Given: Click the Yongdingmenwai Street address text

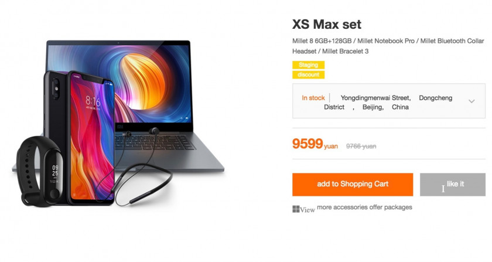Looking at the screenshot, I should tap(375, 98).
